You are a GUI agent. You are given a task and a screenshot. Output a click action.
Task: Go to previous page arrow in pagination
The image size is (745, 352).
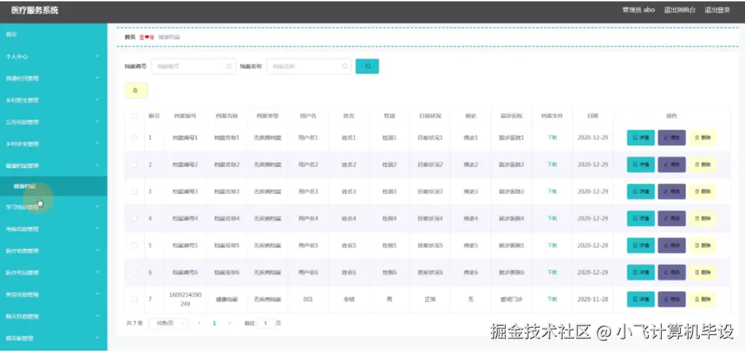coord(199,323)
